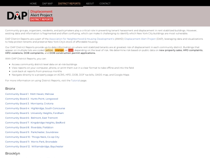
Task: Click 'View reports on your computer' bullet
Action: pos(73,68)
